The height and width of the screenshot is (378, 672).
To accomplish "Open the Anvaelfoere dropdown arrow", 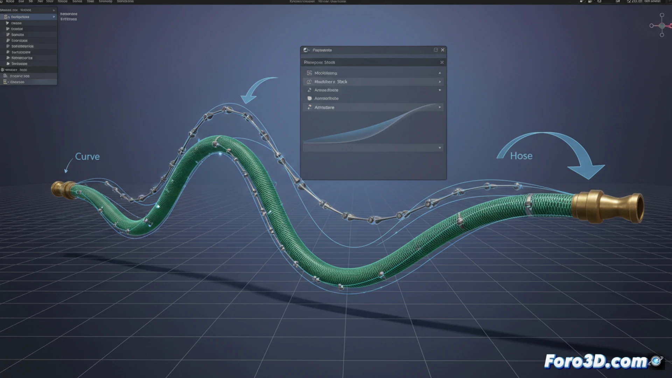I will [x=440, y=90].
